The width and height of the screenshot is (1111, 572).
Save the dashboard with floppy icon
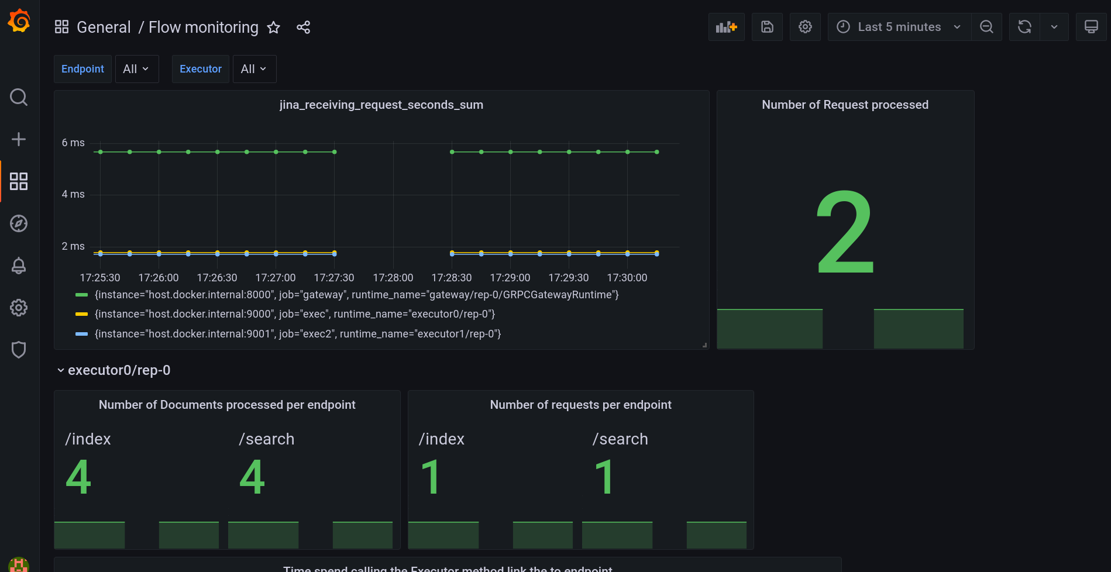pos(767,27)
